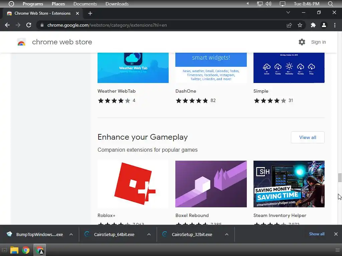
Task: Open File Explorer from the taskbar
Action: click(x=14, y=250)
